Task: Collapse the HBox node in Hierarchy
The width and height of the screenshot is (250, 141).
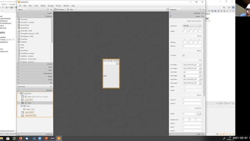Action: pos(22,106)
